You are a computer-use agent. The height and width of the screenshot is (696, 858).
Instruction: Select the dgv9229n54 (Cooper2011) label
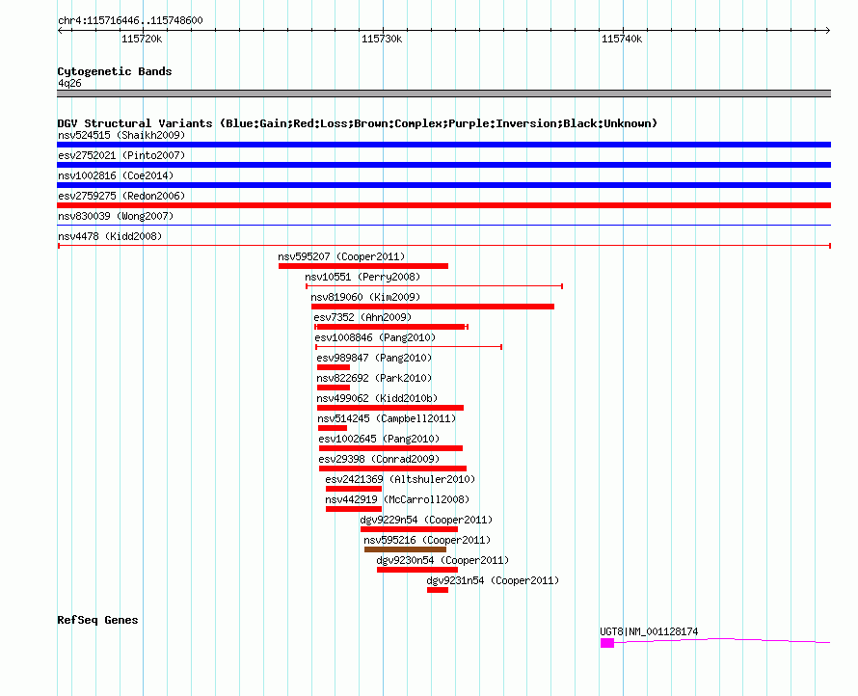[x=426, y=520]
